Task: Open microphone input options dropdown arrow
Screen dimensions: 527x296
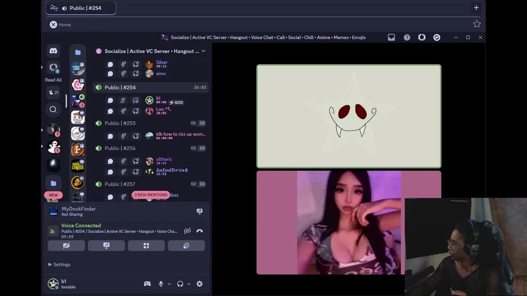Action: [169, 284]
